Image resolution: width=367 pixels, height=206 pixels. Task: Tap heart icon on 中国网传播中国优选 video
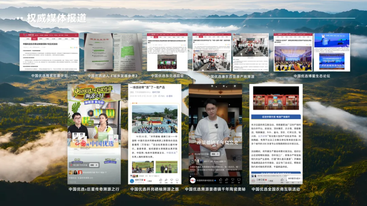click(x=233, y=180)
